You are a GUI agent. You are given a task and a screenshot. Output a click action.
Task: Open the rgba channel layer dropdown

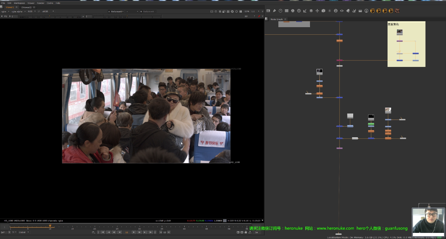pos(5,12)
